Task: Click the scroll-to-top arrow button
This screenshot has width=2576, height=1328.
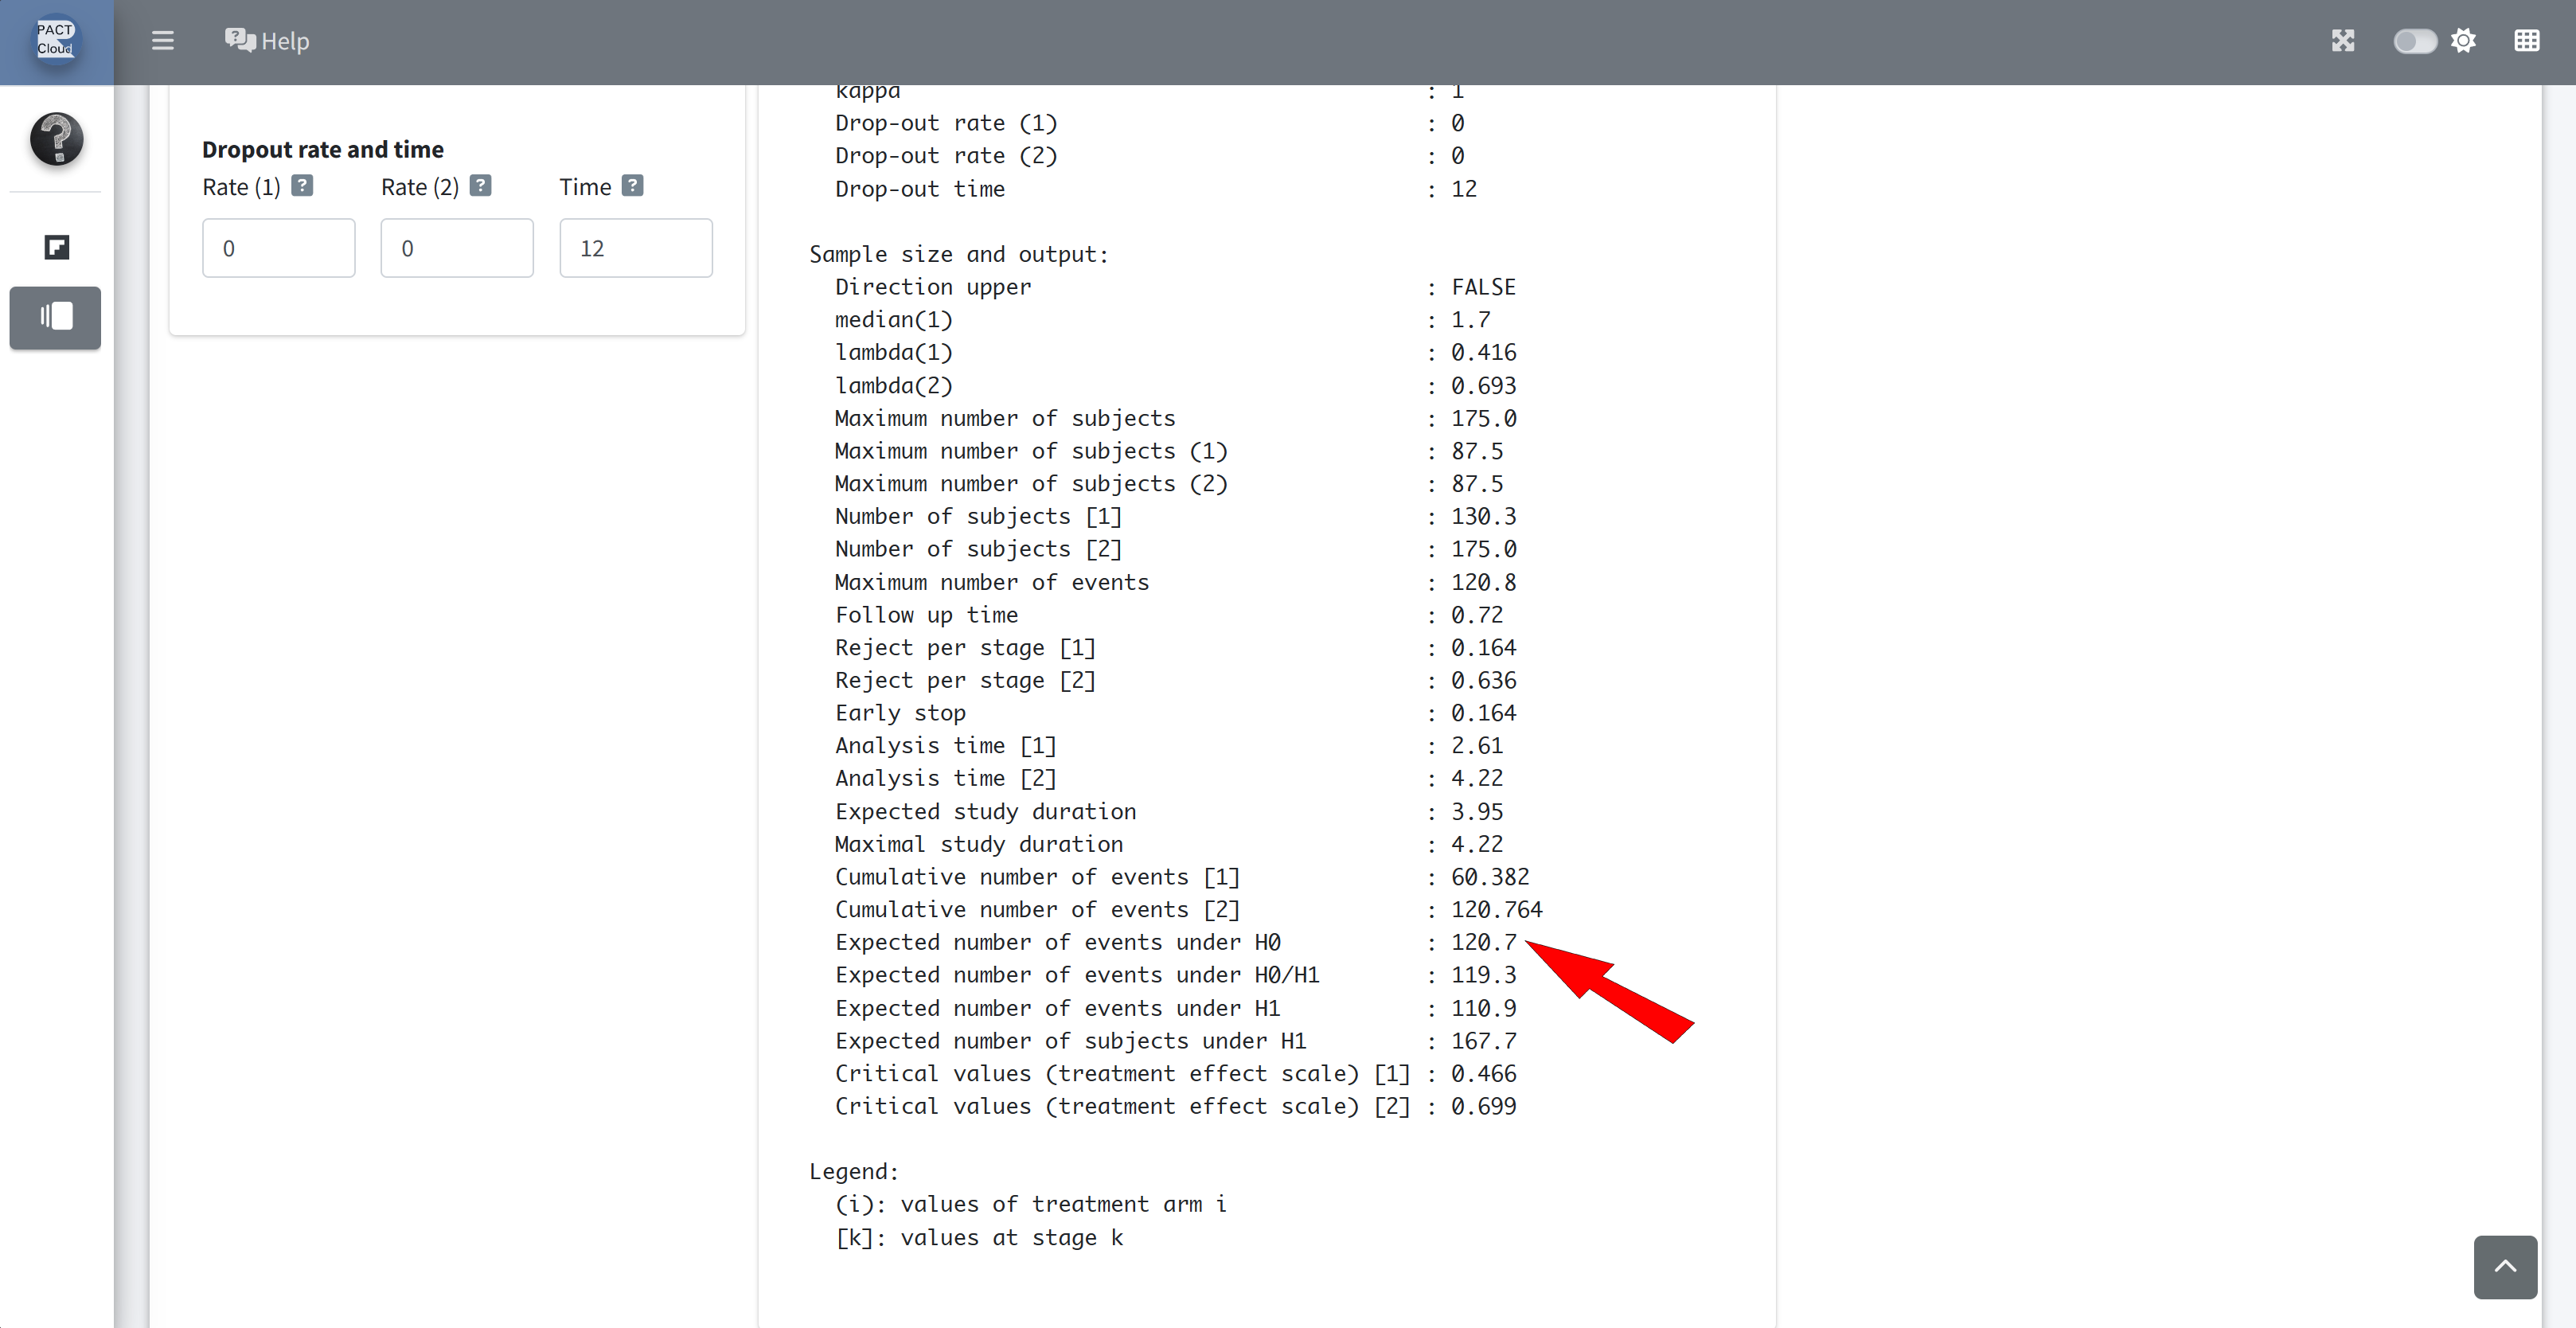Action: (x=2504, y=1266)
